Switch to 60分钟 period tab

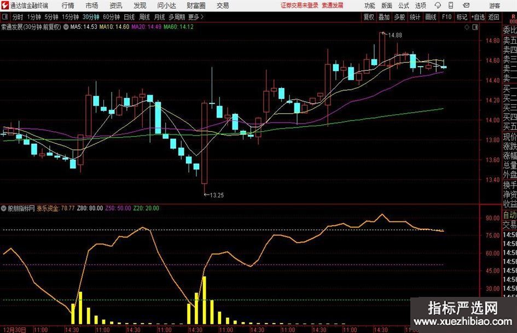[x=111, y=17]
